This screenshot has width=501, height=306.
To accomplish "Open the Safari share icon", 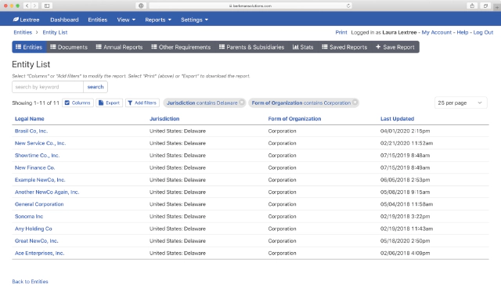I will (x=472, y=5).
